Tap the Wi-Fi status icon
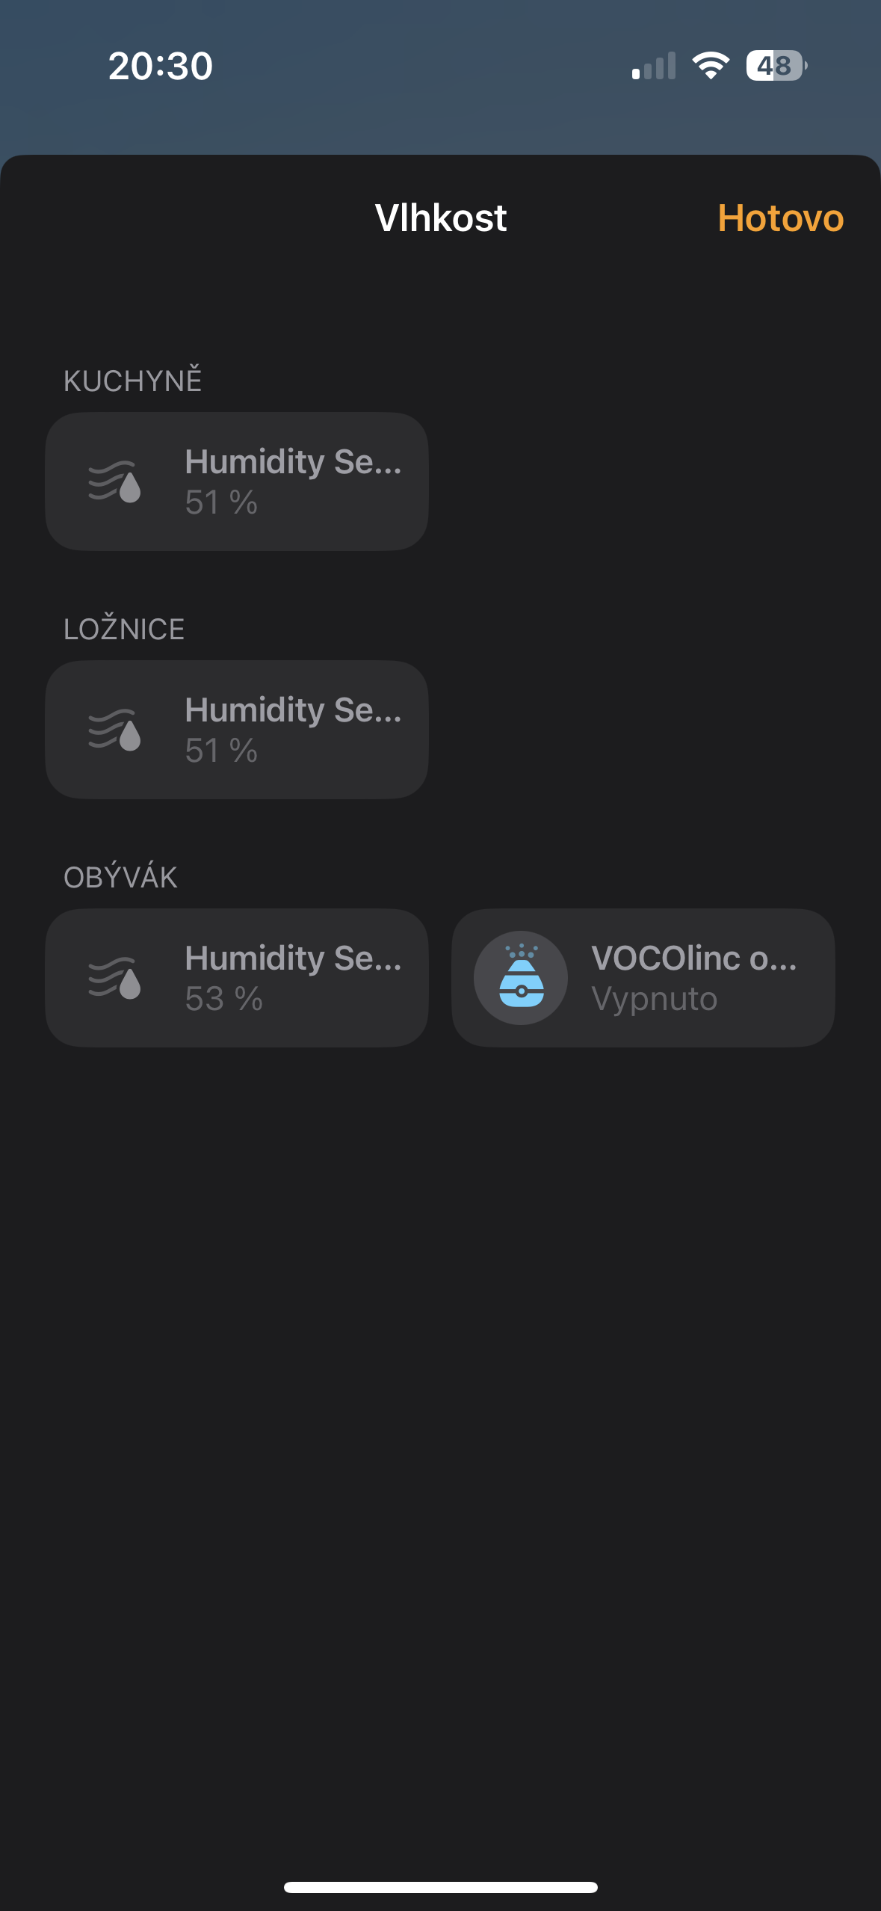 pyautogui.click(x=711, y=66)
